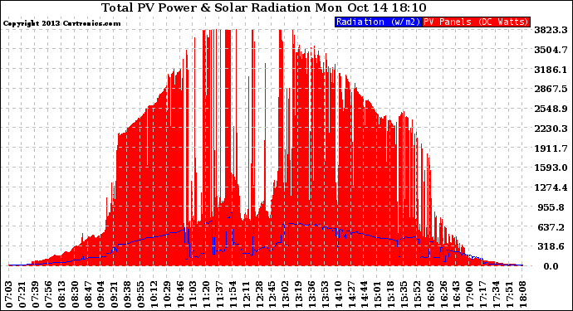This screenshot has width=573, height=311.
Task: Click the y-axis value 3823.3
Action: [551, 30]
